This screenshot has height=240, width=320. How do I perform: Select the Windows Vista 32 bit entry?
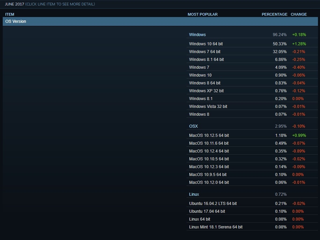[252, 107]
